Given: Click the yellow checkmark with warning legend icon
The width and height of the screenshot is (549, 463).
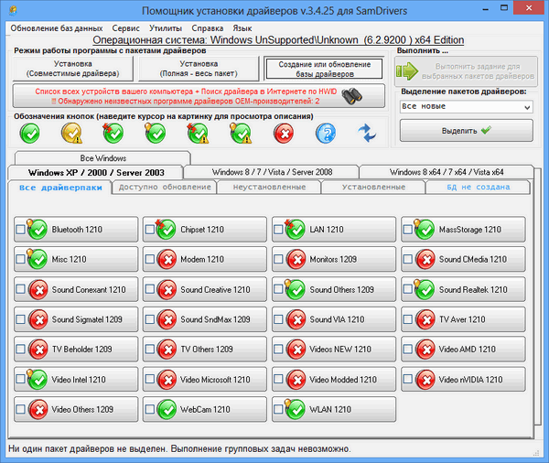Looking at the screenshot, I should pyautogui.click(x=71, y=134).
